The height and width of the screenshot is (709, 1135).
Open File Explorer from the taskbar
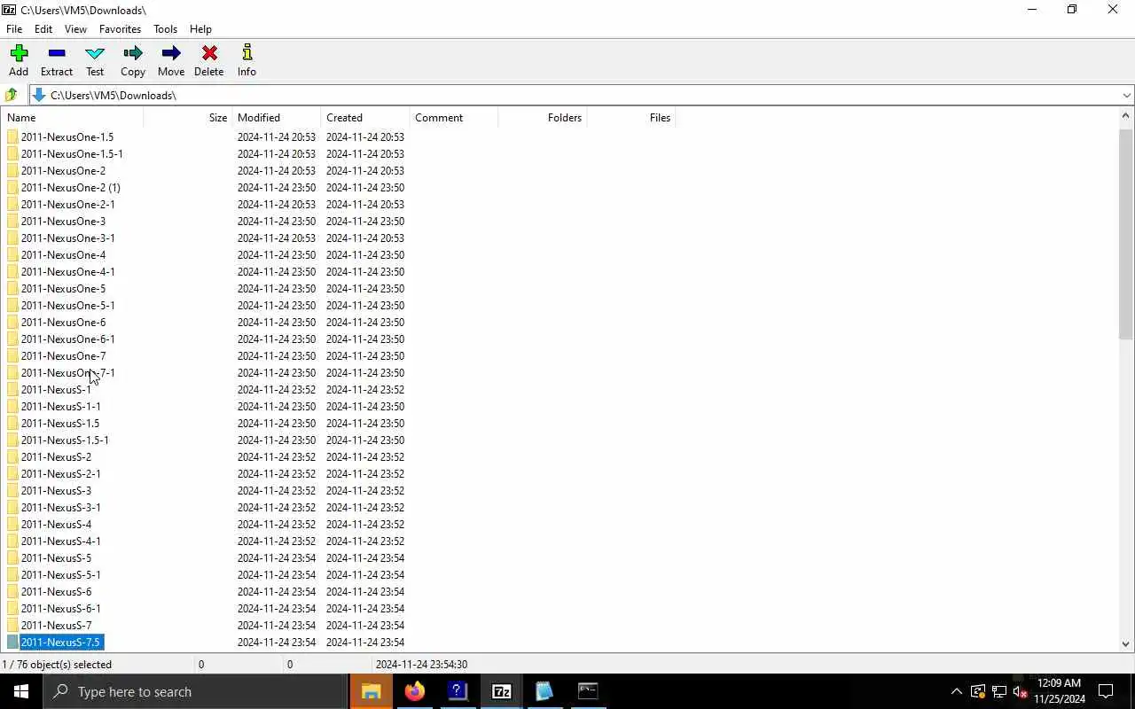click(372, 691)
